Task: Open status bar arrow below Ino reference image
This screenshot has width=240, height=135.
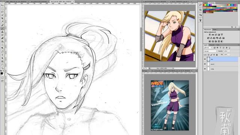Action: [x=173, y=68]
